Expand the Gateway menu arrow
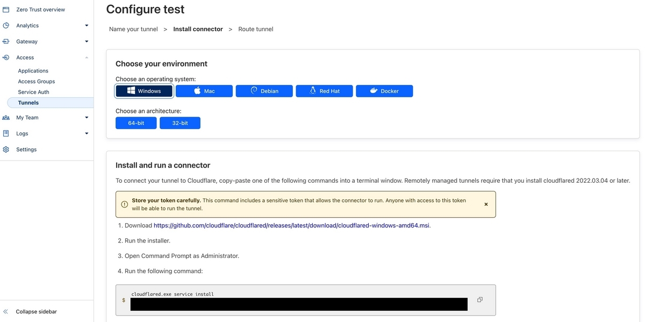The image size is (645, 322). [x=87, y=41]
